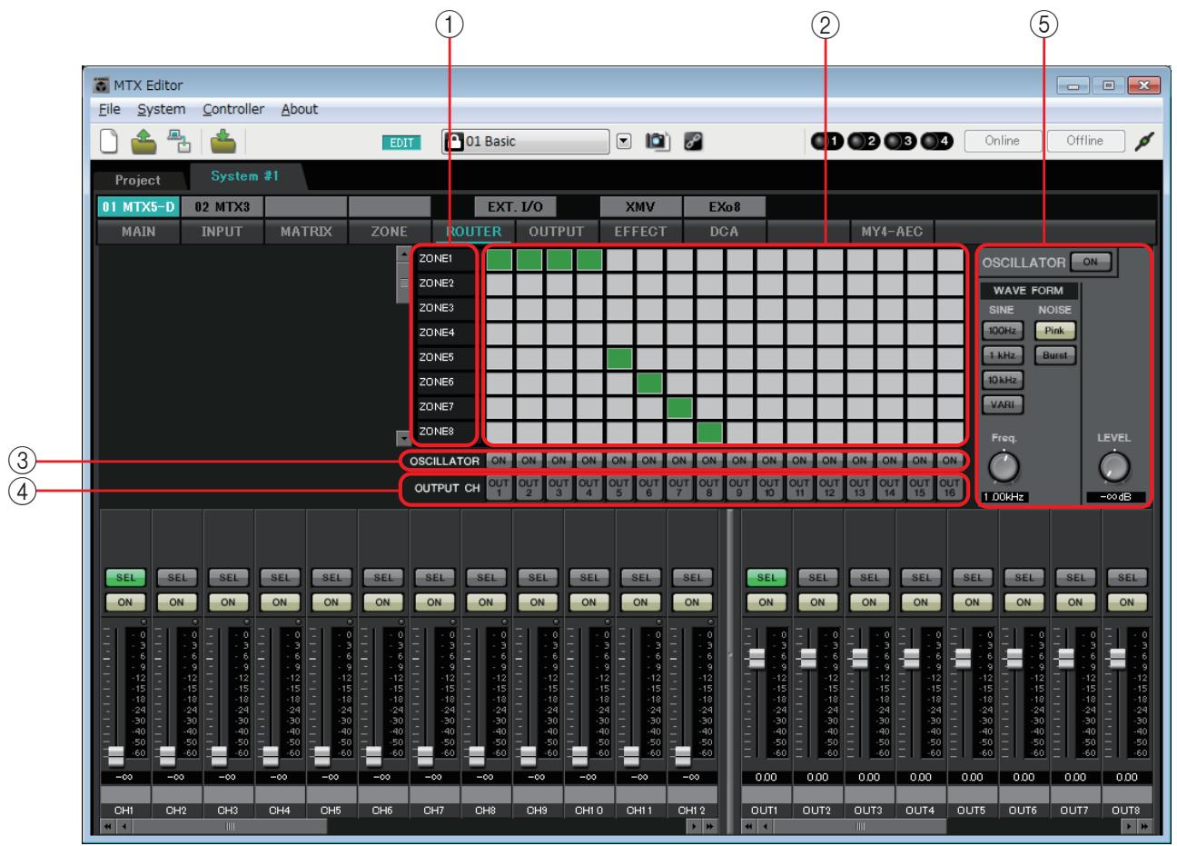The width and height of the screenshot is (1177, 846).
Task: Toggle OUT1 ON button
Action: [x=766, y=602]
